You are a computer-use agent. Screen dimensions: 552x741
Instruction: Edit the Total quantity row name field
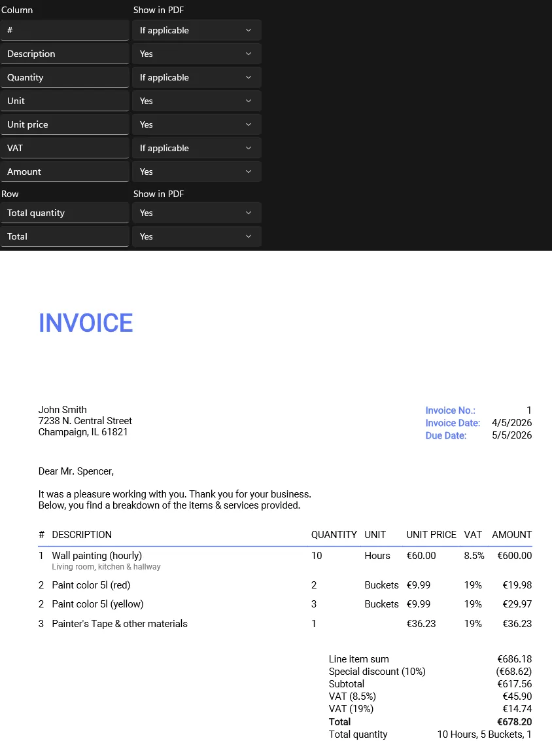(65, 213)
